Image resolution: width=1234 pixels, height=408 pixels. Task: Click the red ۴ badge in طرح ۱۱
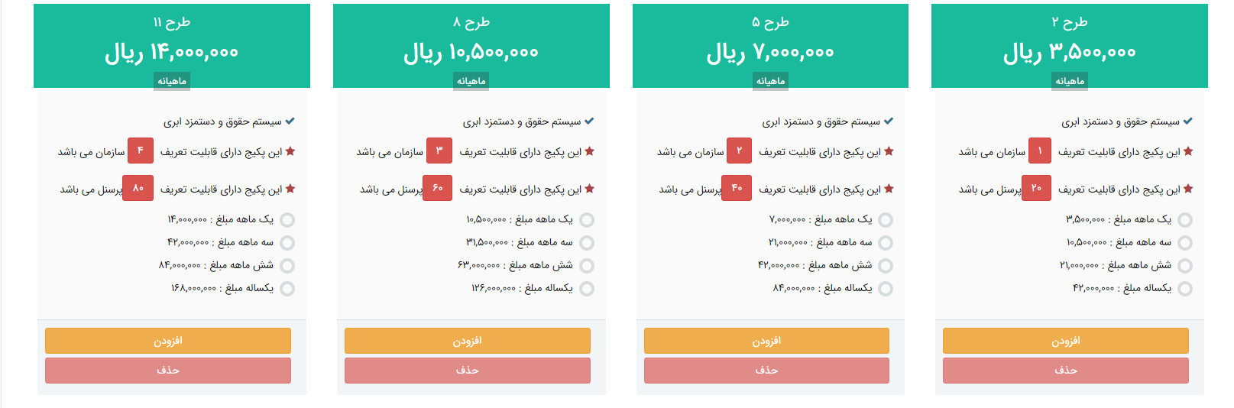click(x=141, y=151)
